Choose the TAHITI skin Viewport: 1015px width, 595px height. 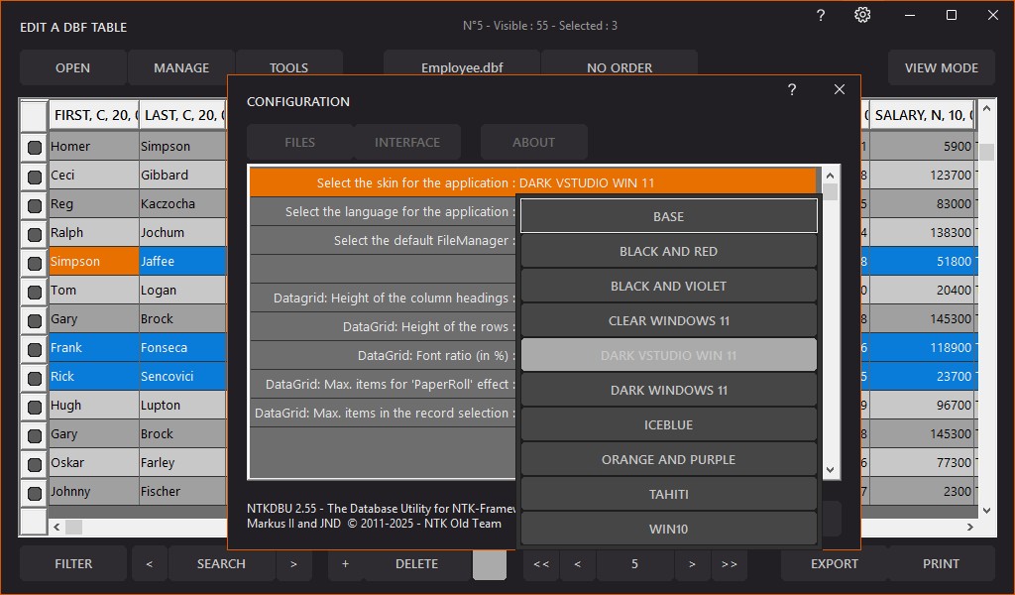pyautogui.click(x=669, y=494)
